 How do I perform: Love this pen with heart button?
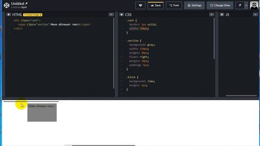point(140,5)
